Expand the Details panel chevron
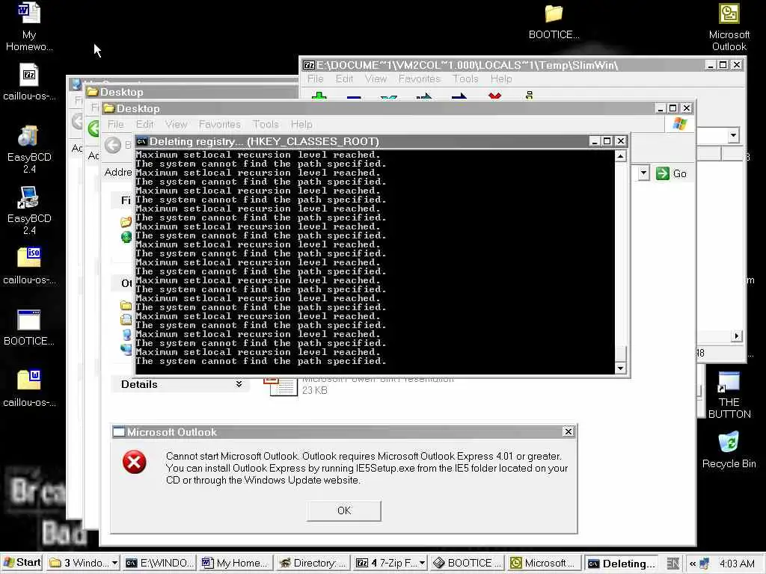Screen dimensions: 766x574 (239, 384)
